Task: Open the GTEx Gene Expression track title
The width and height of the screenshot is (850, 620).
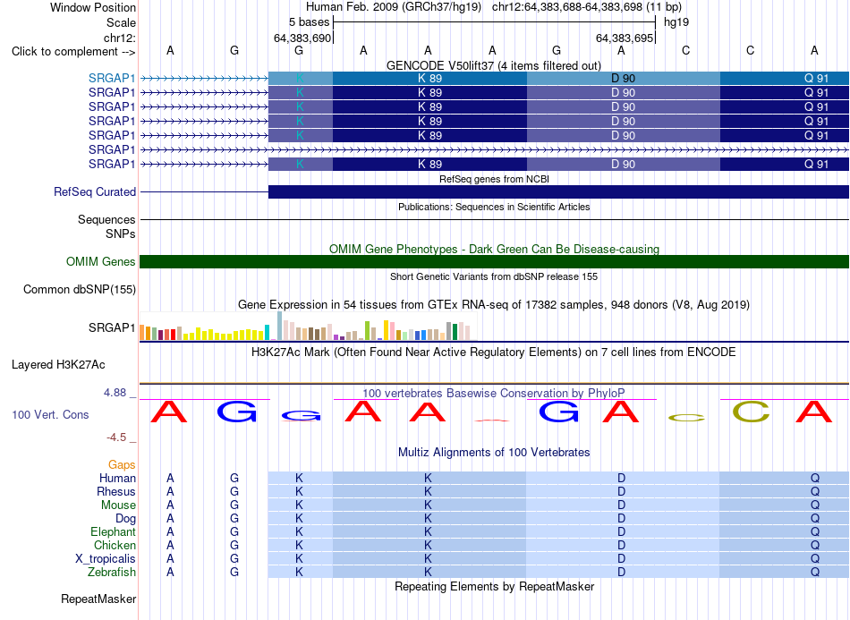Action: 494,304
